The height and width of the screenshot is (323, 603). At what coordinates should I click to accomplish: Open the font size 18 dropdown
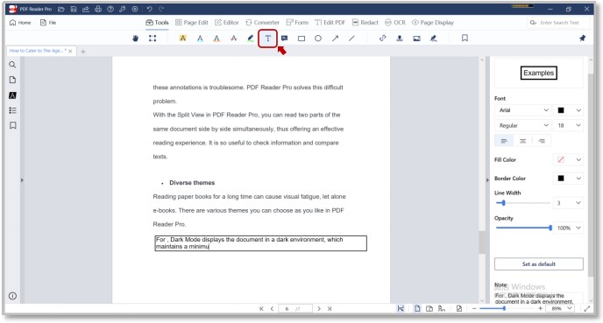[x=569, y=125]
